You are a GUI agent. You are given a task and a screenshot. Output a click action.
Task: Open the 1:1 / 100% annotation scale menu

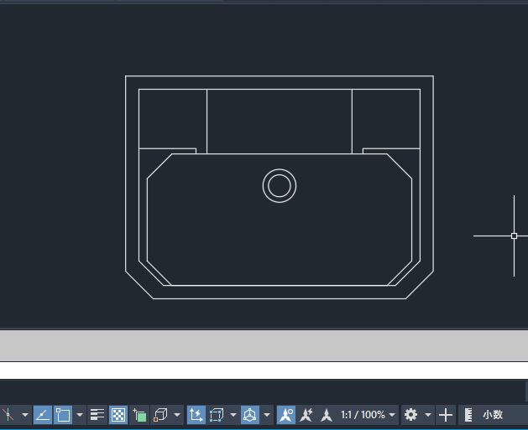368,415
